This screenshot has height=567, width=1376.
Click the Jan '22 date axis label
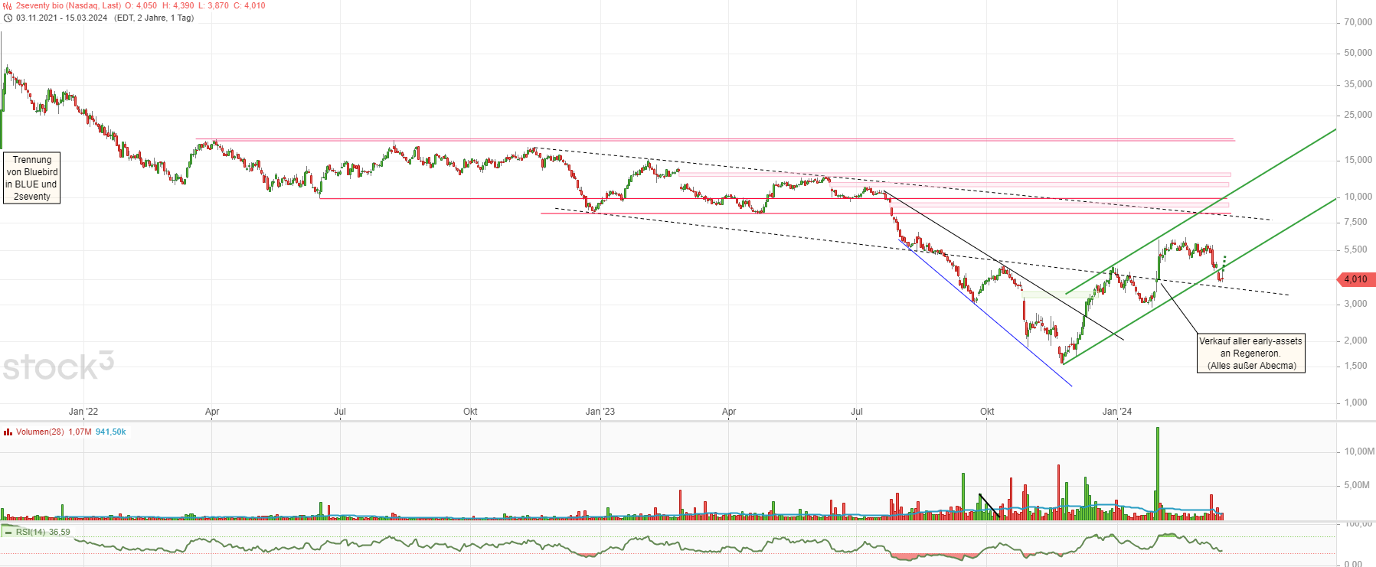(83, 412)
